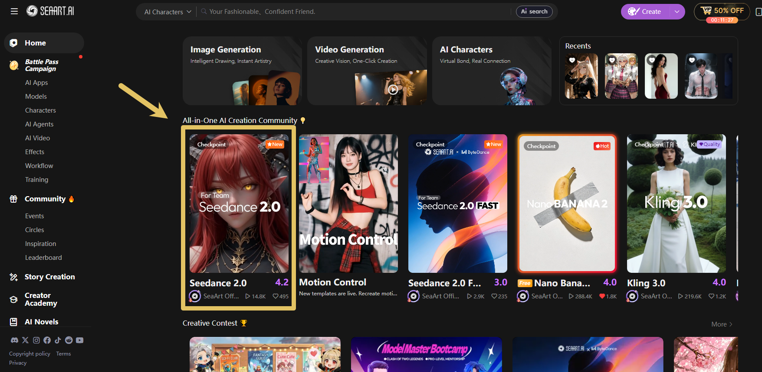Open the Nano Banana 2 model thumbnail
Viewport: 762px width, 372px height.
click(x=567, y=204)
